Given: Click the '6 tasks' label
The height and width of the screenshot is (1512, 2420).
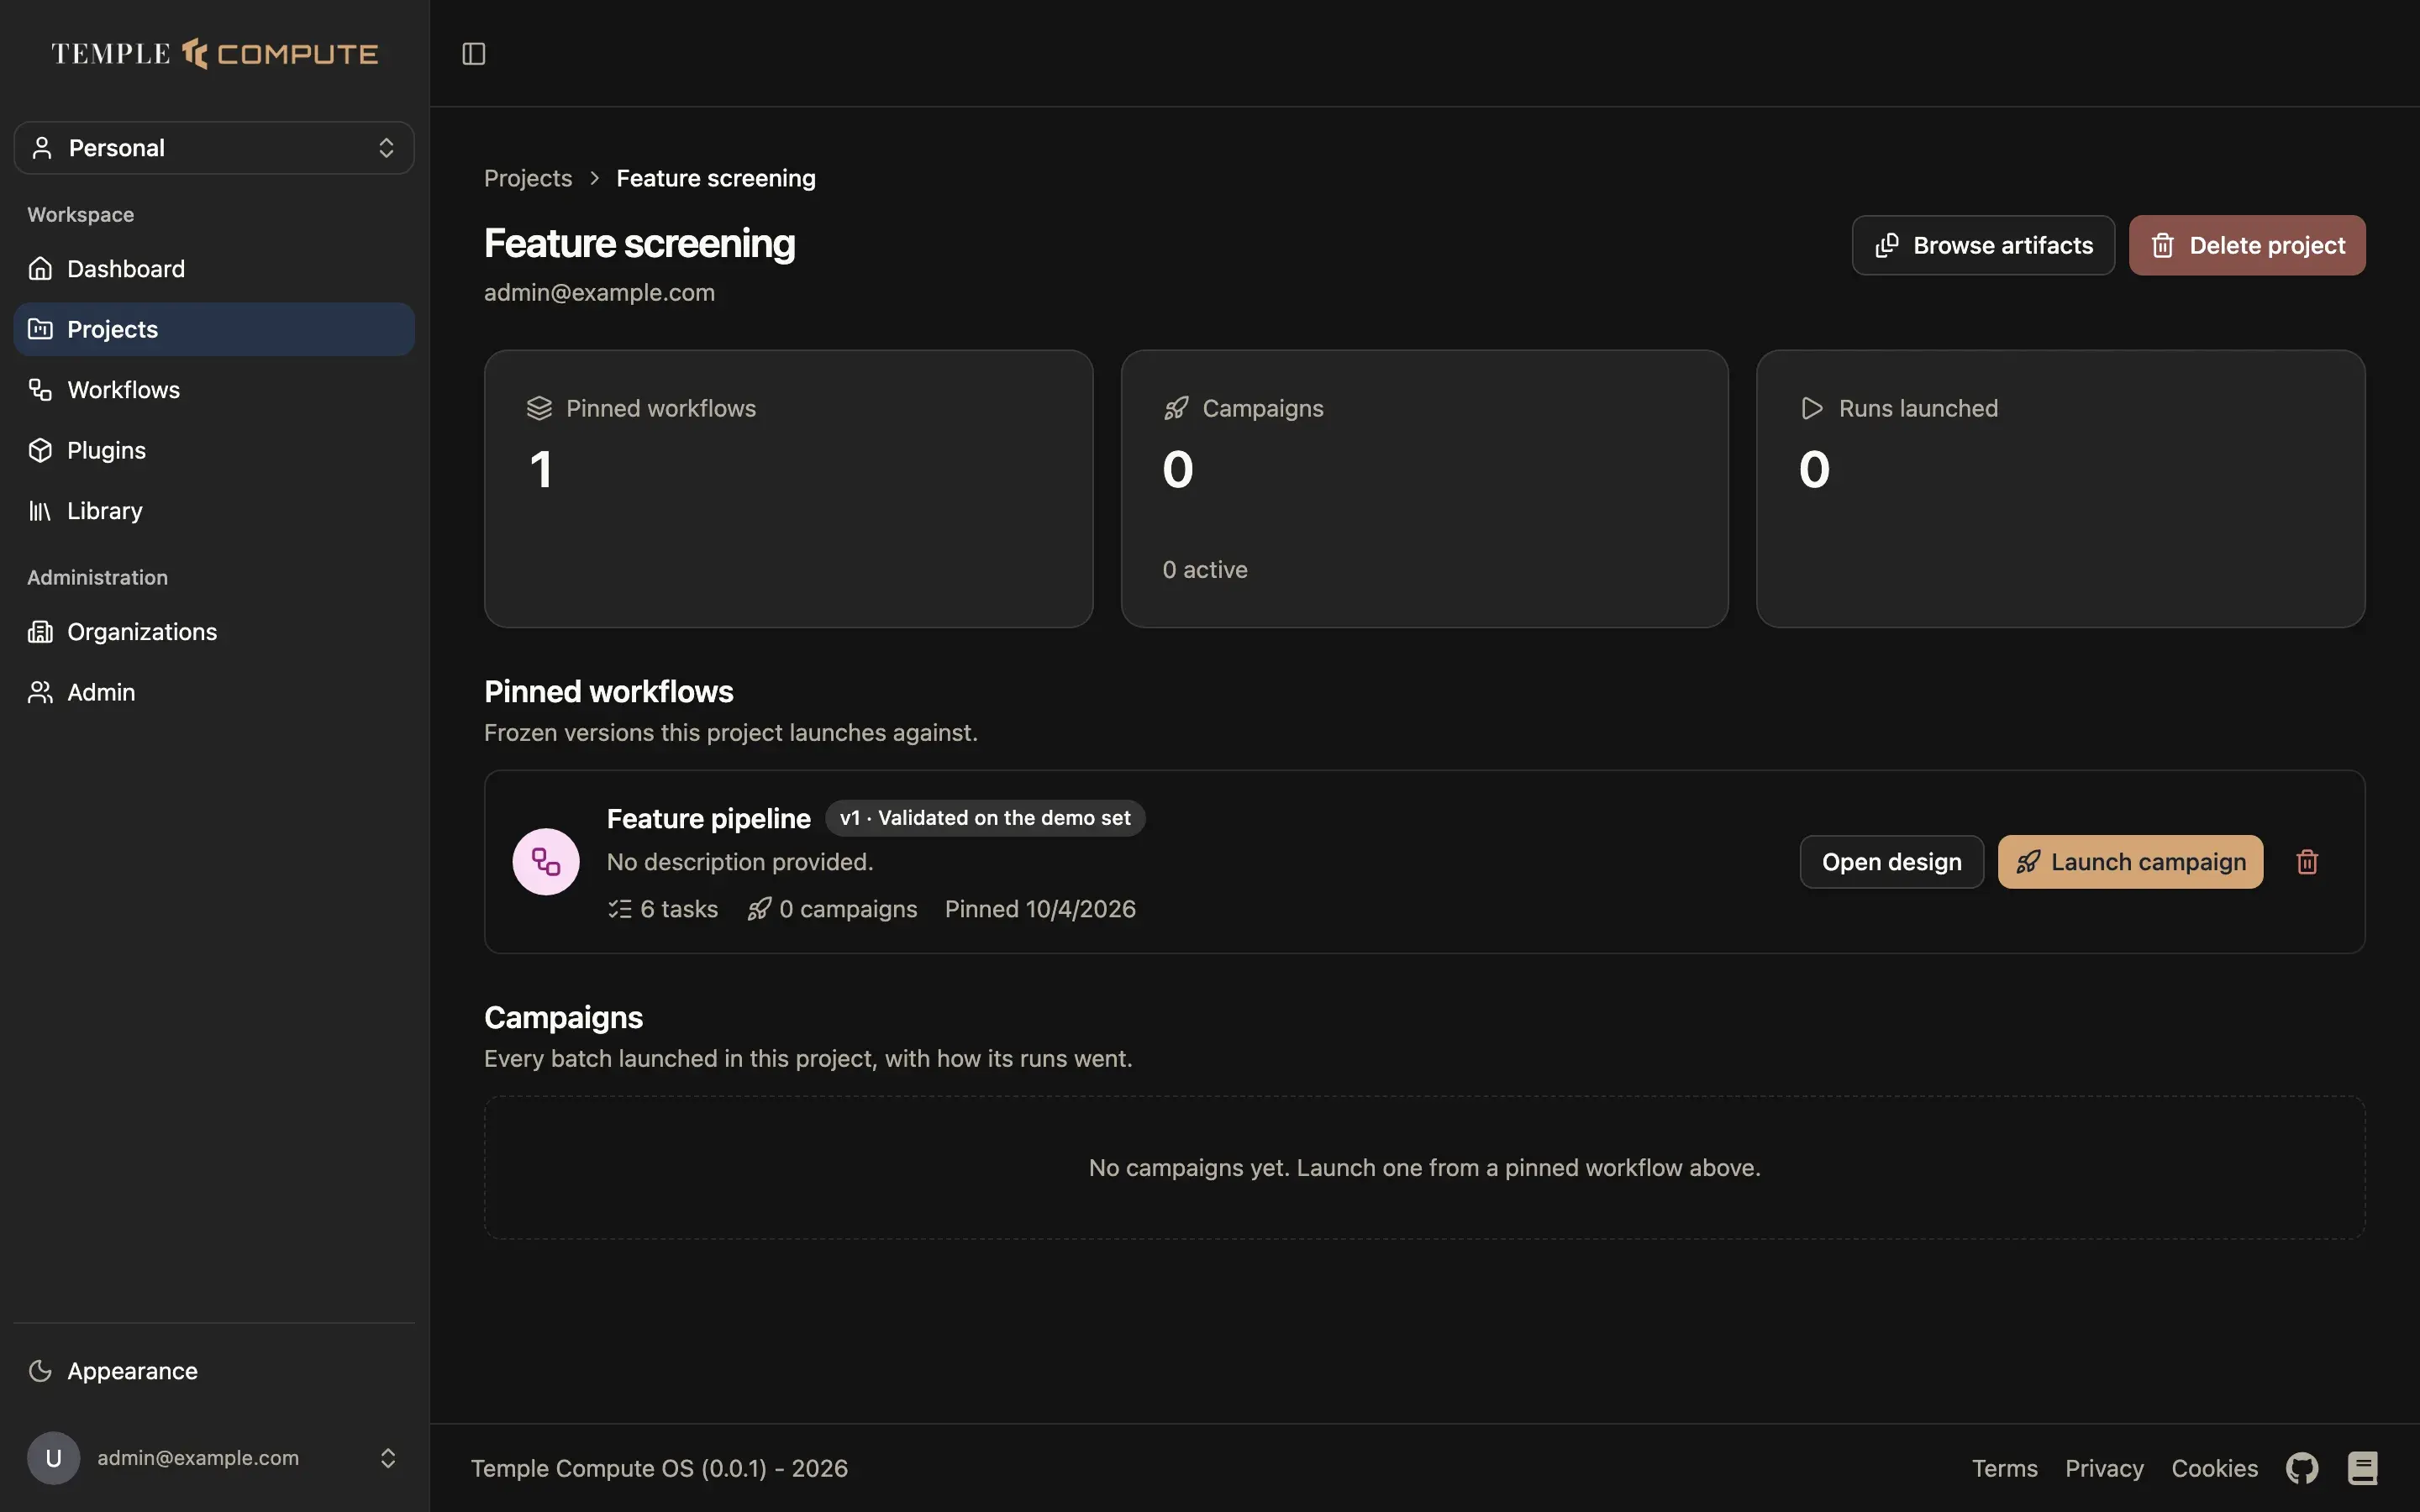Looking at the screenshot, I should click(x=663, y=909).
